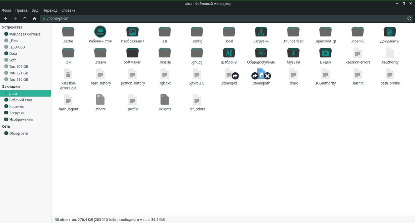Select the .bash_history file icon
Screen dimensions: 415x223
[x=101, y=74]
